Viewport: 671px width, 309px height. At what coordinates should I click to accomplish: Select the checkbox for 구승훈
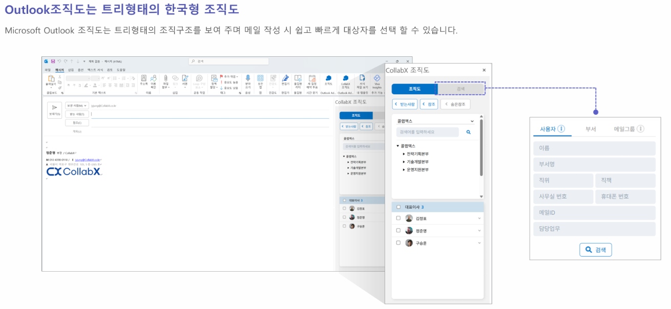(x=399, y=243)
